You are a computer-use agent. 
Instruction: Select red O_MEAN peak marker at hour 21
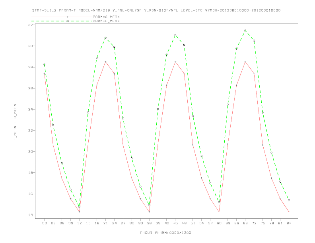pos(105,62)
